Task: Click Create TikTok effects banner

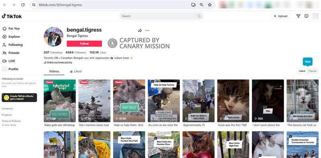Action: [x=19, y=97]
